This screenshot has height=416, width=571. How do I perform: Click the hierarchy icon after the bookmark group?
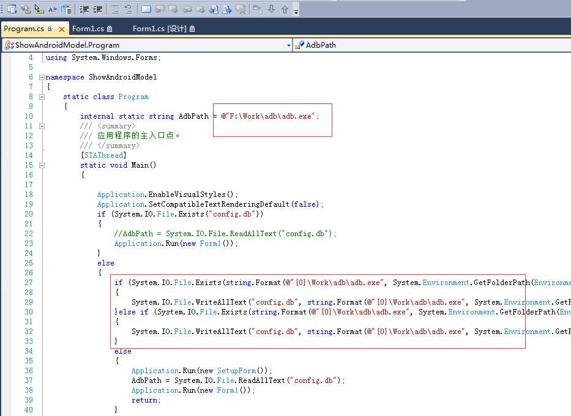coord(258,9)
